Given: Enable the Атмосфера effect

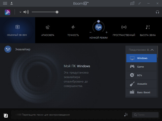Looking at the screenshot, I should (48, 30).
